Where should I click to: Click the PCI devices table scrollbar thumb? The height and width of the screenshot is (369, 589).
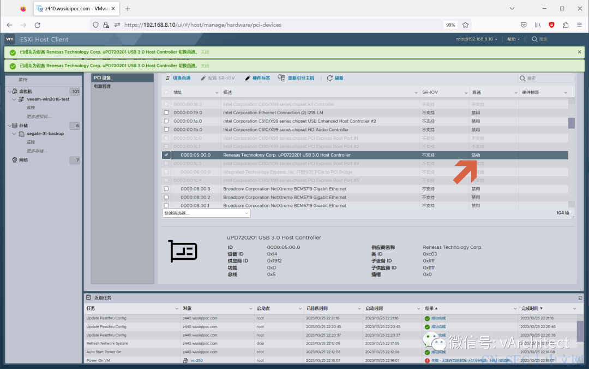pos(572,123)
